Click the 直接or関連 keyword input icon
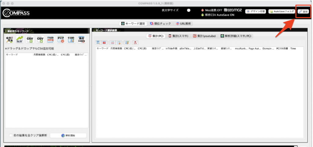This screenshot has height=147, width=313. pyautogui.click(x=9, y=40)
